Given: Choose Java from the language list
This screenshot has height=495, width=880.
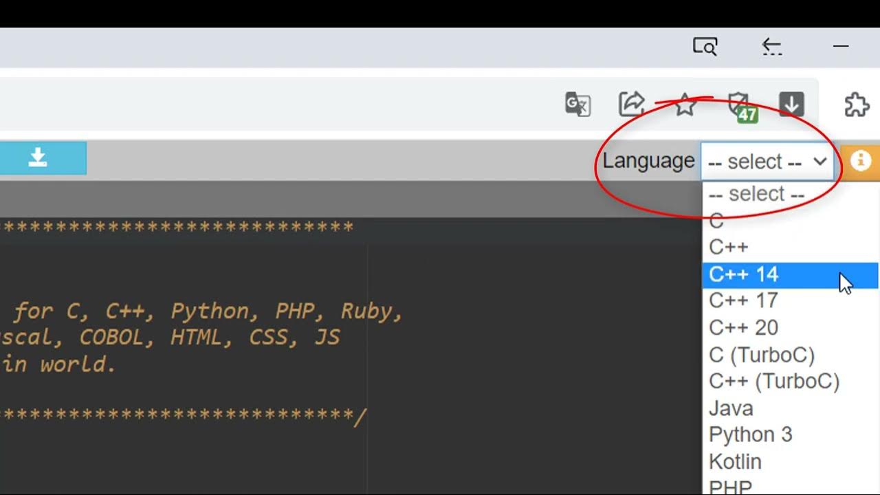Looking at the screenshot, I should [731, 408].
